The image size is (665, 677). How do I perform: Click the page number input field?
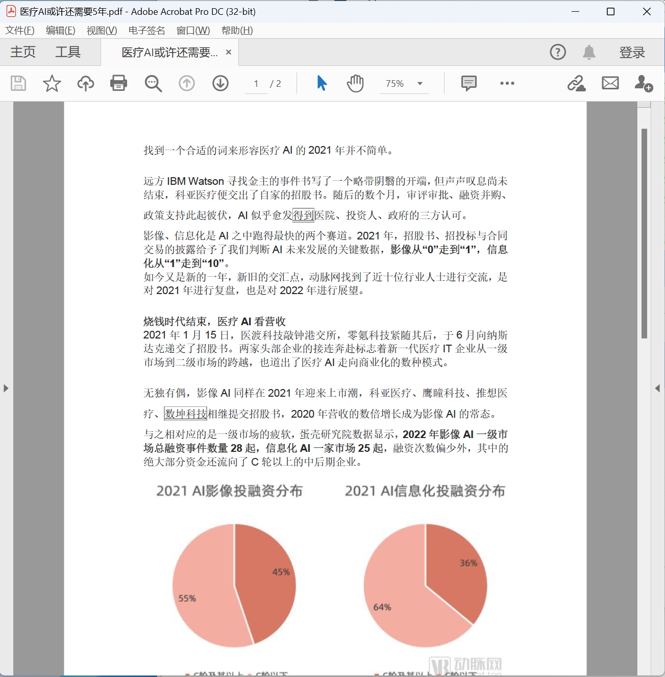pyautogui.click(x=256, y=84)
